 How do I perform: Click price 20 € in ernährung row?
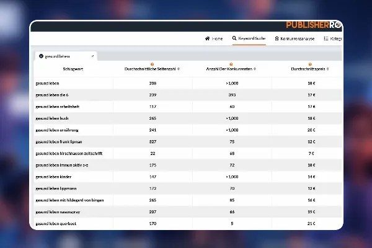(x=311, y=130)
